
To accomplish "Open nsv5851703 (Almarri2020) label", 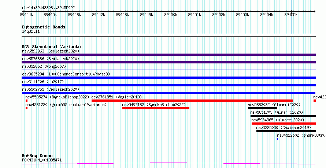I will [x=277, y=112].
